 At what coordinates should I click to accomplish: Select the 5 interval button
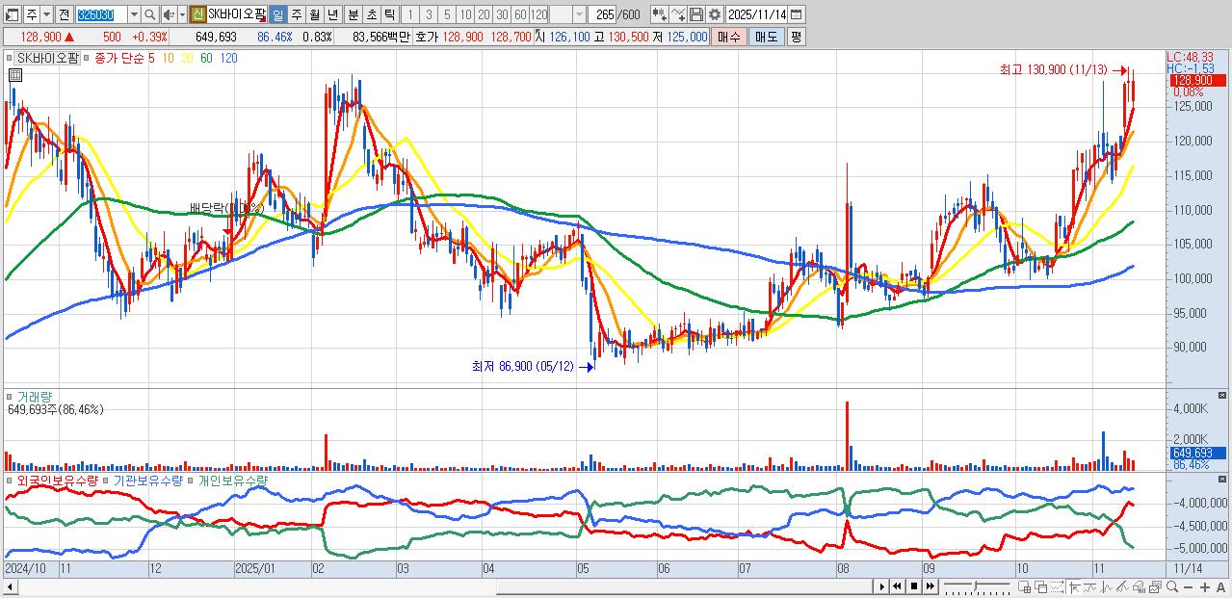[x=447, y=14]
